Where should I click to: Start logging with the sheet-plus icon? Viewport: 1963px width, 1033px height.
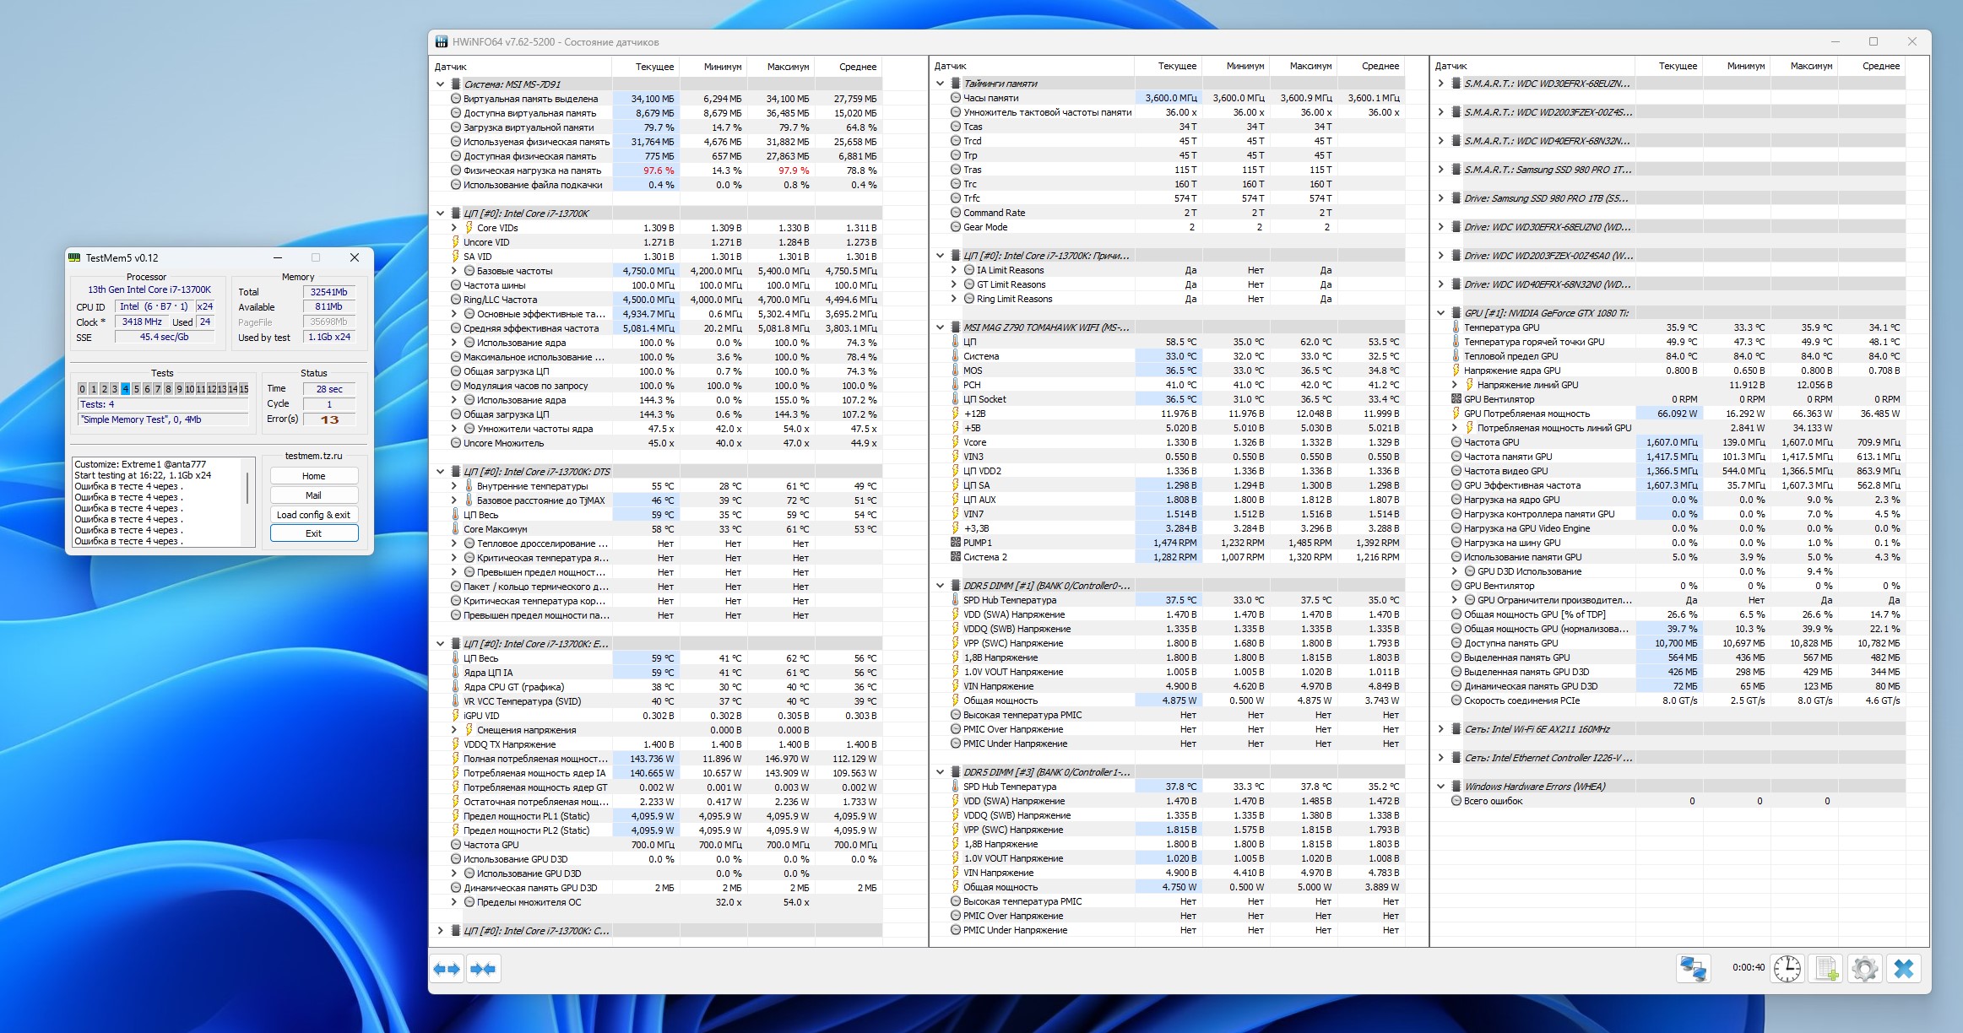click(1826, 968)
